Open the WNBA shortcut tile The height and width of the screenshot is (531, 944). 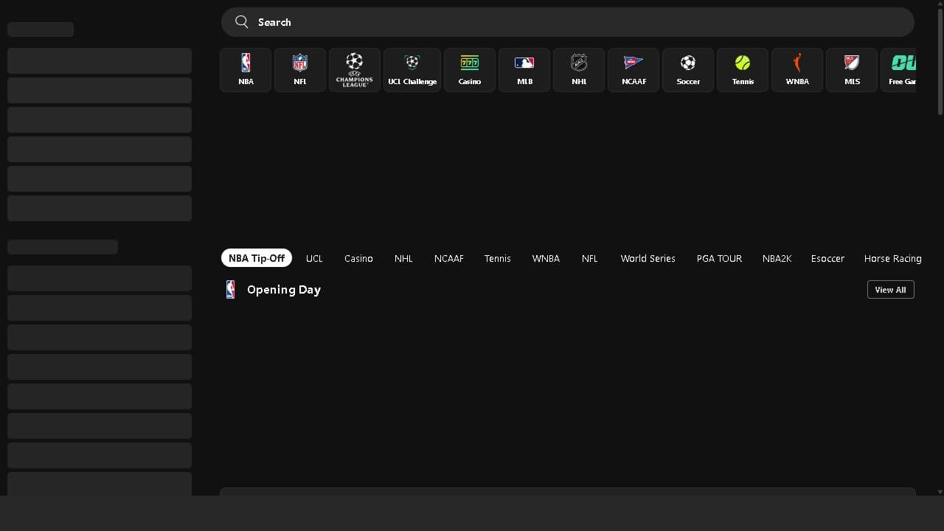click(x=797, y=70)
